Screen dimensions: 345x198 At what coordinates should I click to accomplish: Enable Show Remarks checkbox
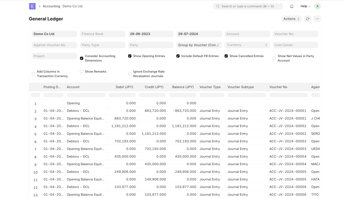point(82,71)
